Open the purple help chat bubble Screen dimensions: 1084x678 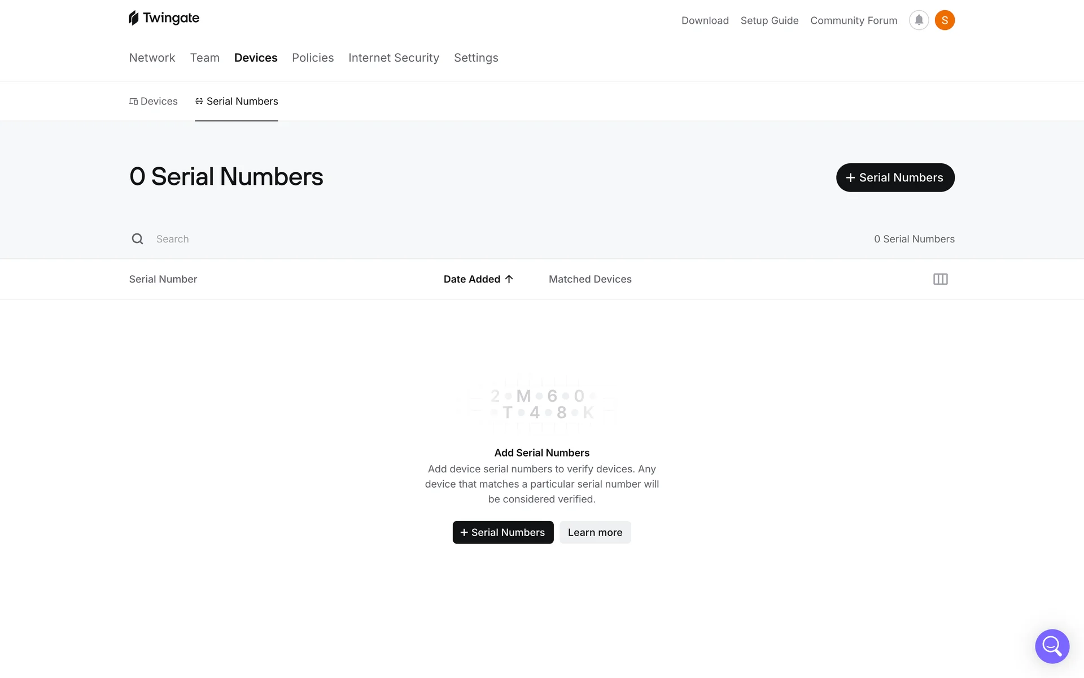pos(1052,646)
